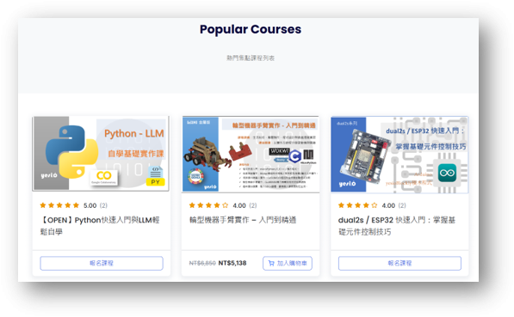The width and height of the screenshot is (514, 317).
Task: Click the (2) review count on dual2s course
Action: [402, 205]
